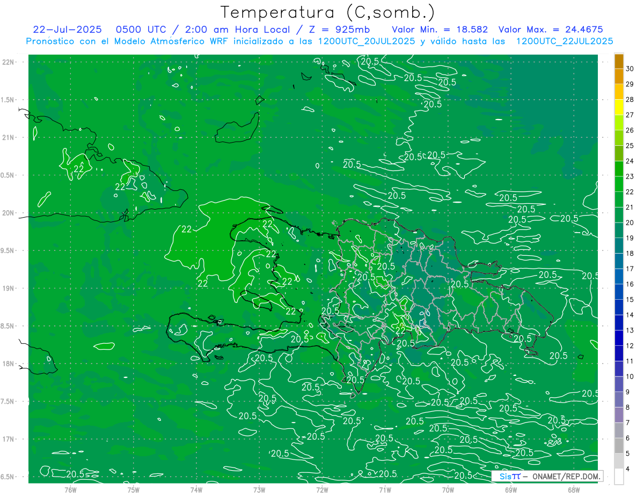Image resolution: width=644 pixels, height=497 pixels.
Task: Click the 21N latitude axis label
Action: pos(8,137)
